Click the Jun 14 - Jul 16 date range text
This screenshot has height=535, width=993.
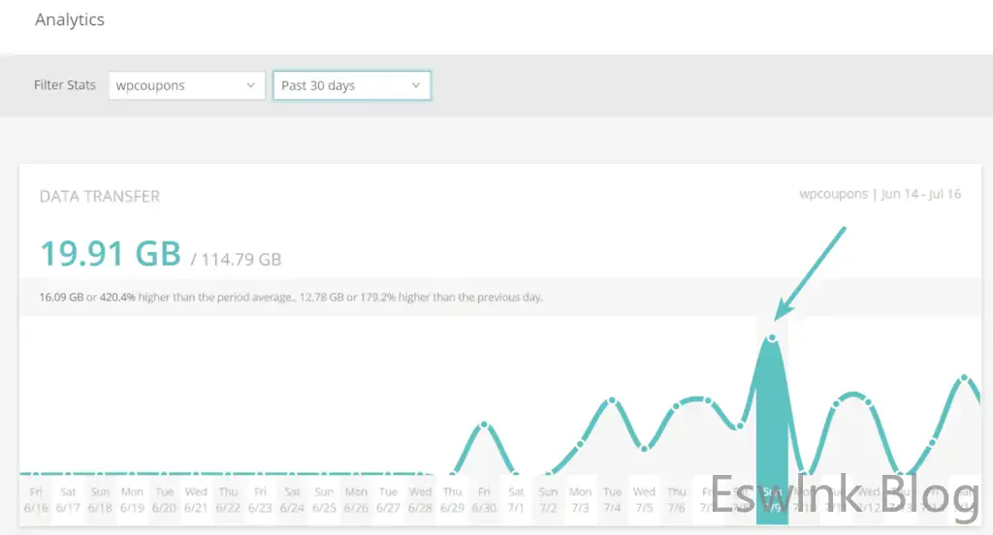[920, 194]
